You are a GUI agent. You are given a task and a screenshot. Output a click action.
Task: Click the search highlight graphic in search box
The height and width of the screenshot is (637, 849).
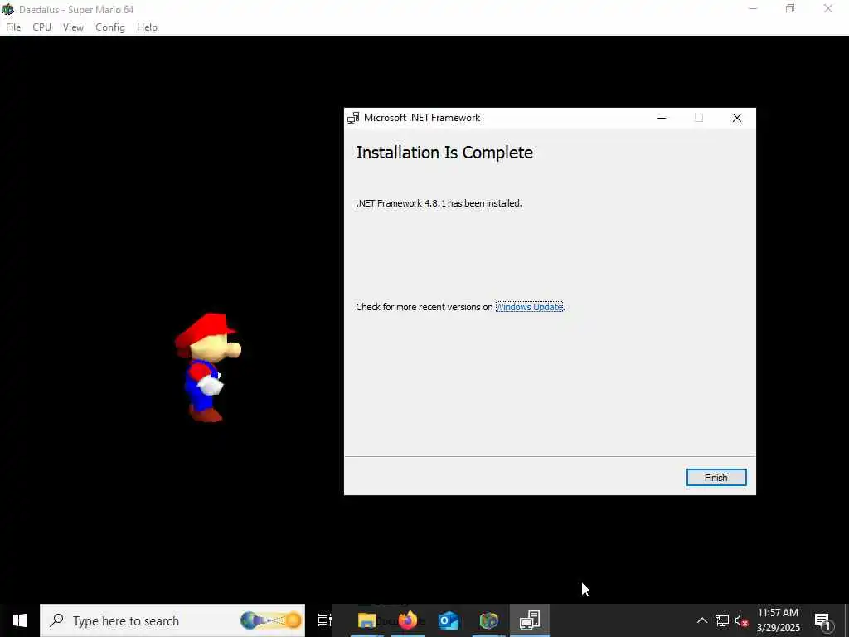click(271, 620)
